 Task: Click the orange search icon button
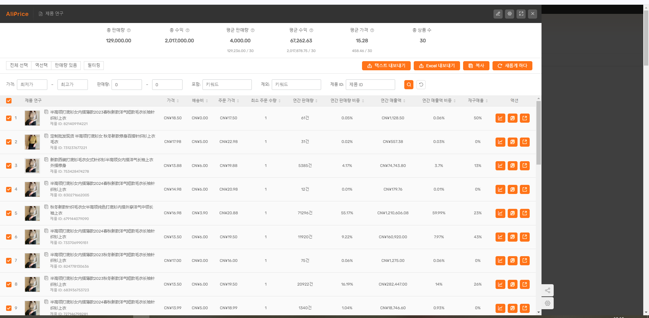[409, 84]
